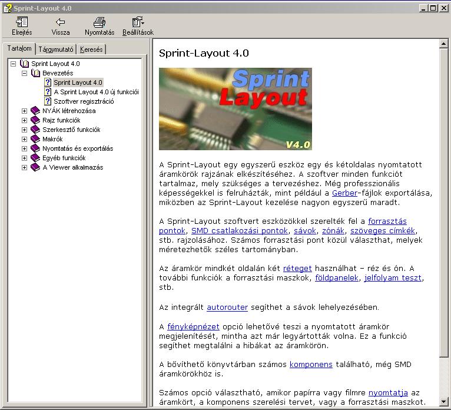Screen dimensions: 451x410
Task: Print the page via Nyomtatás icon
Action: click(x=100, y=22)
